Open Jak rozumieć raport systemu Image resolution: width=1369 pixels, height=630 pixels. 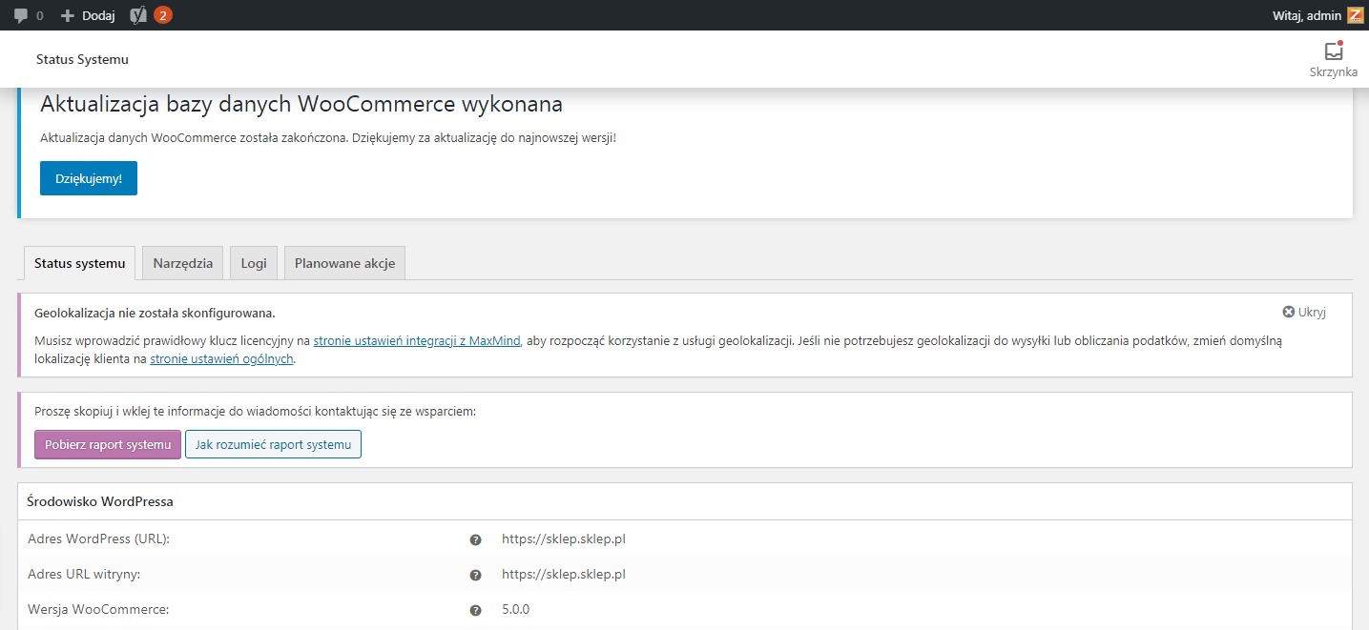tap(273, 444)
